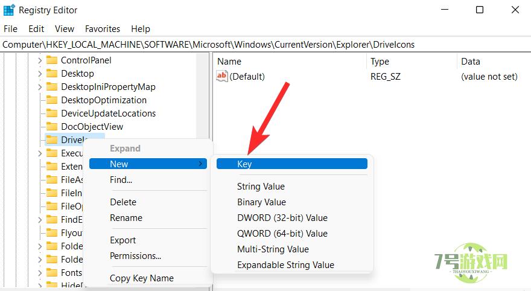Click the registry path address bar
531x291 pixels.
(x=265, y=45)
